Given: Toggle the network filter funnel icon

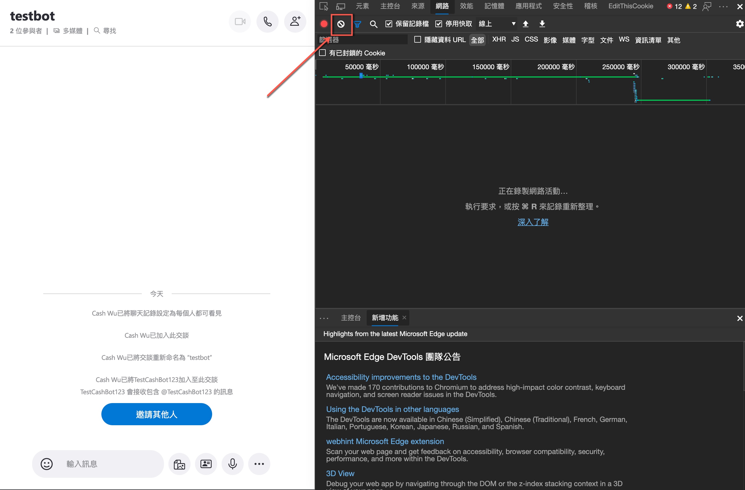Looking at the screenshot, I should pyautogui.click(x=358, y=24).
